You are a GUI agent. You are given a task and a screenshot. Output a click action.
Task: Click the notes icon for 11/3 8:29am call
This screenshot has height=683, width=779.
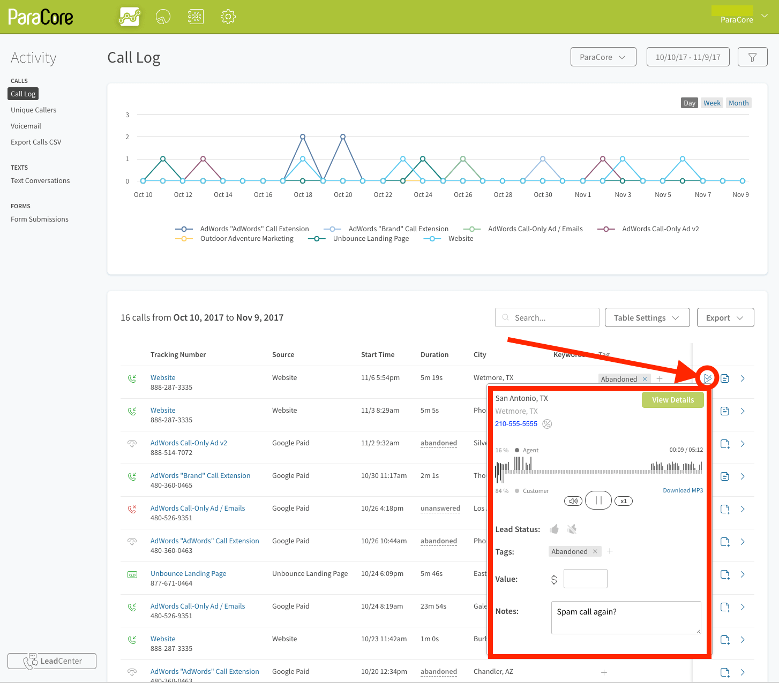[725, 411]
